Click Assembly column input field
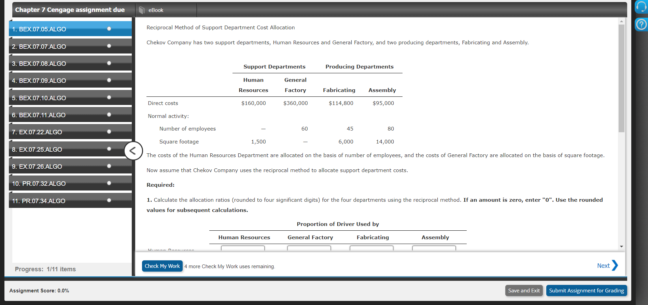Image resolution: width=648 pixels, height=305 pixels. (x=434, y=248)
